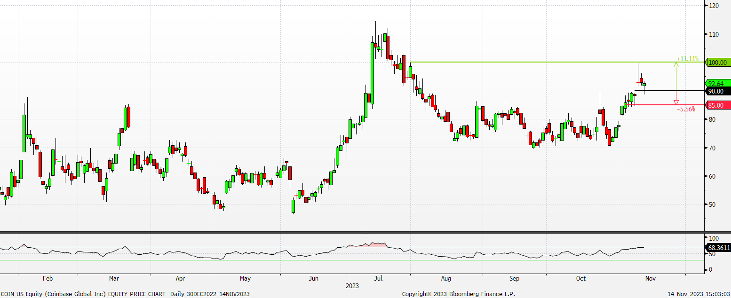Click the 120 price axis value
This screenshot has height=298, width=731.
coord(714,6)
